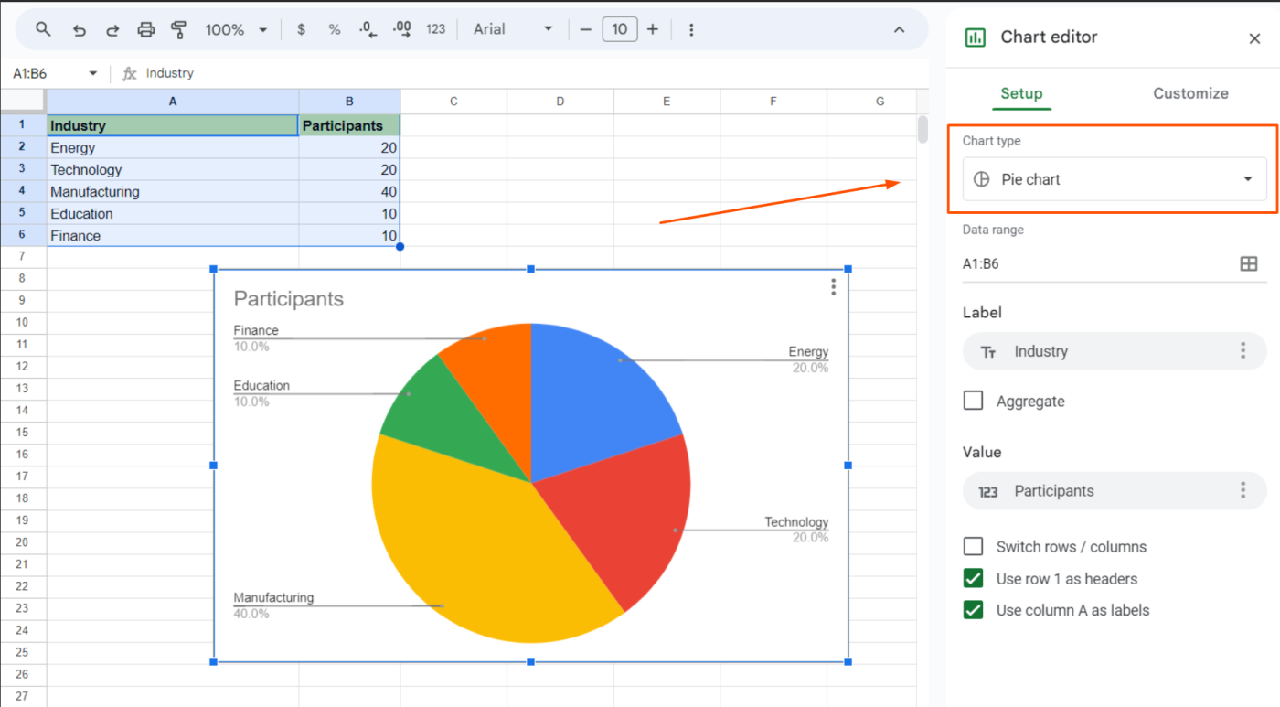Click the Energy cell
1280x707 pixels.
(173, 147)
